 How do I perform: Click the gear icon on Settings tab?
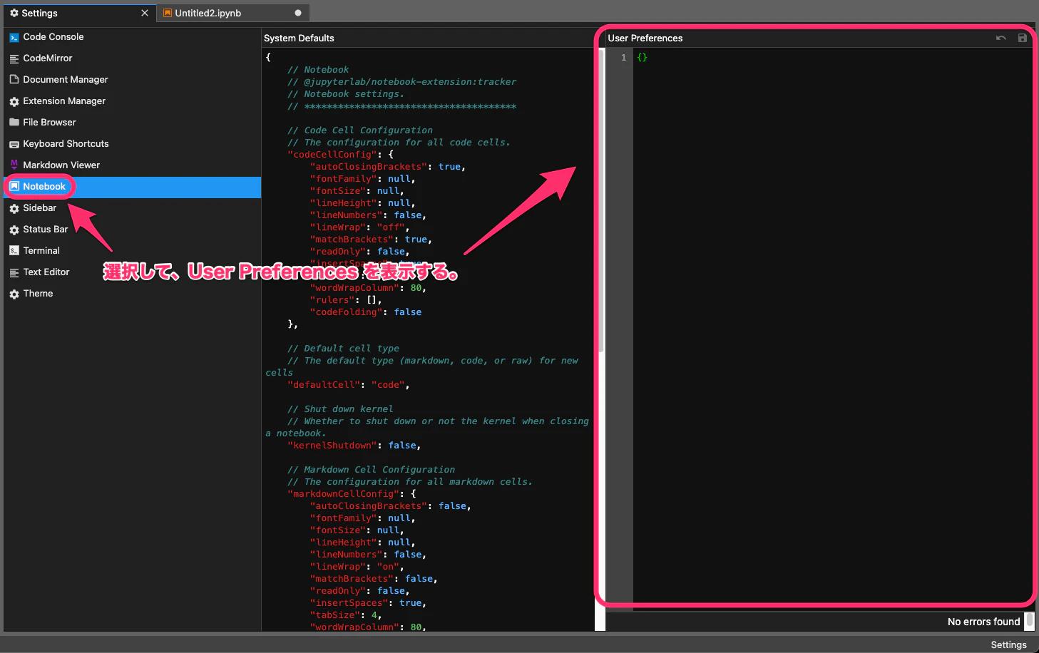click(x=14, y=13)
